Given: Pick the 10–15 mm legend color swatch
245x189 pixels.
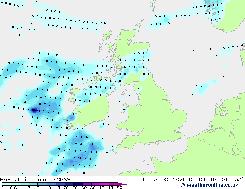Looking at the screenshot, I should tap(51, 184).
